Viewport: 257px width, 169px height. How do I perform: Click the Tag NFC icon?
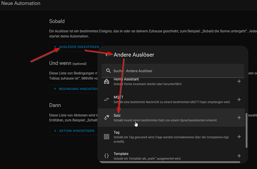[107, 137]
